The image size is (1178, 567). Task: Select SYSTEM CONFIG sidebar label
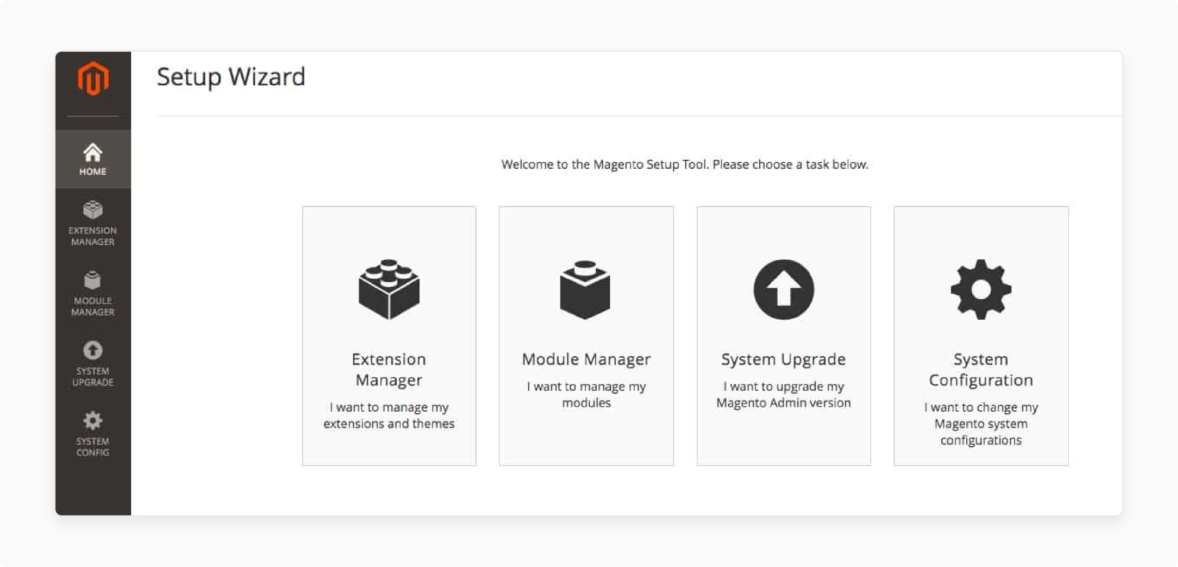click(93, 447)
